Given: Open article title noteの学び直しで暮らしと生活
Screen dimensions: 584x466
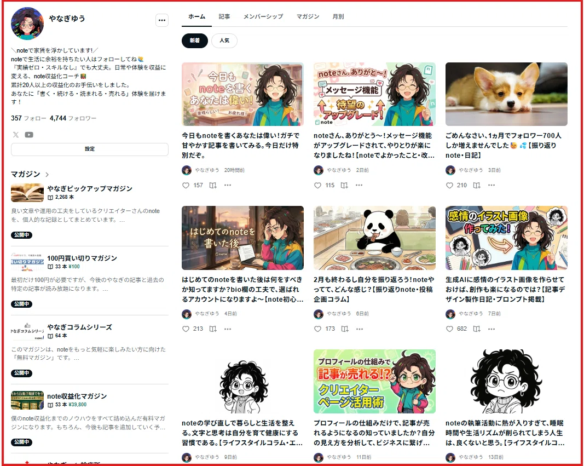Looking at the screenshot, I should click(x=242, y=433).
